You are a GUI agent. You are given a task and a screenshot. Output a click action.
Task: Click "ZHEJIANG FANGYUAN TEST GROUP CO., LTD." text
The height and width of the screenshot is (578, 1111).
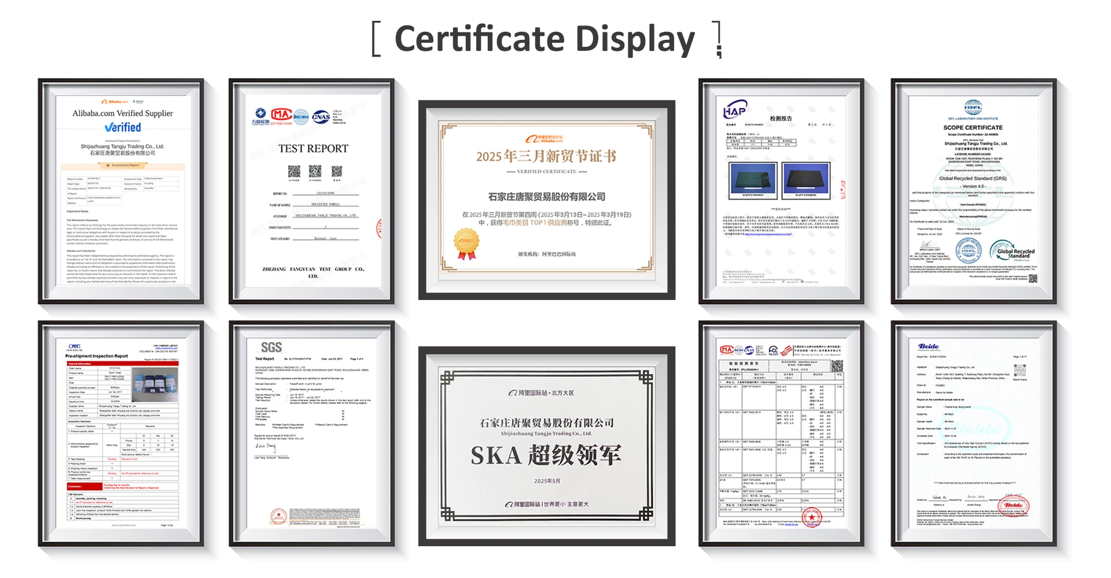pyautogui.click(x=313, y=272)
